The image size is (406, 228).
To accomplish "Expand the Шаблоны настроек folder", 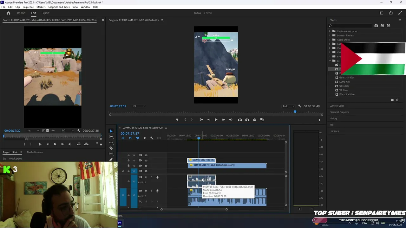I will tap(330, 31).
